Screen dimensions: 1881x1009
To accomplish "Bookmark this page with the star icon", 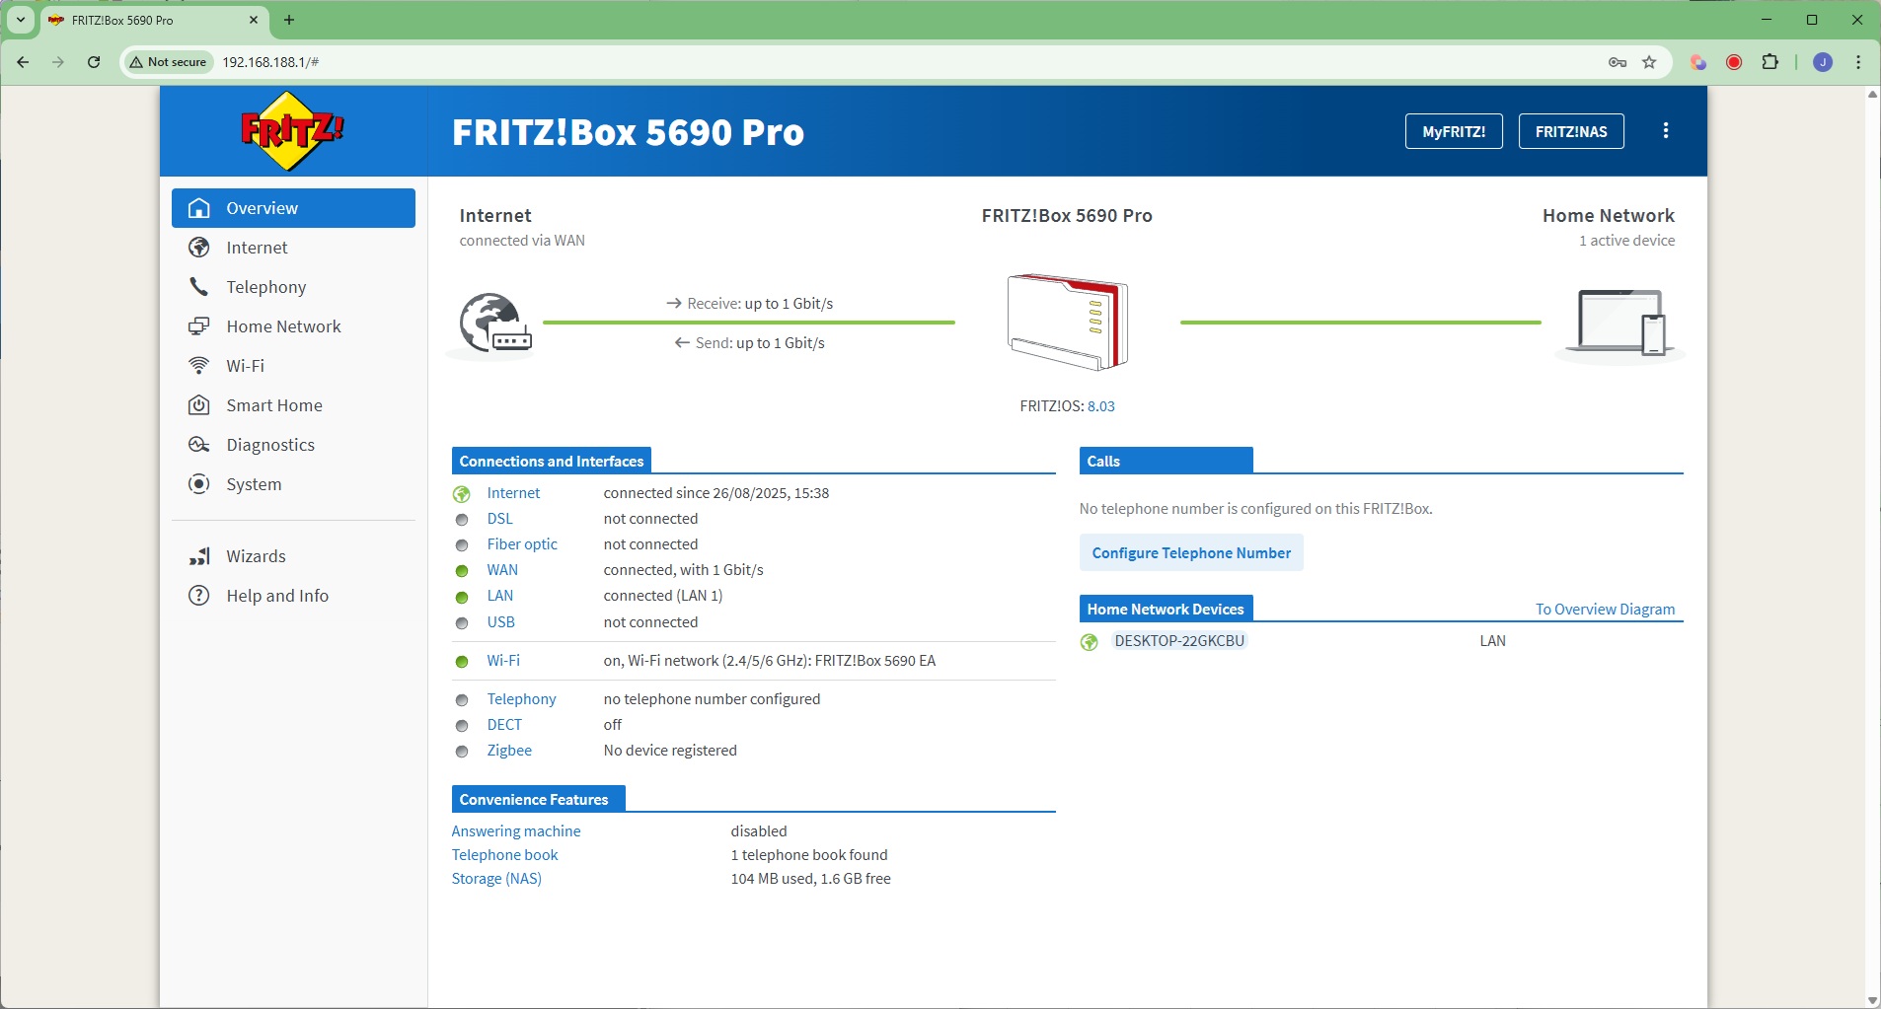I will 1649,62.
